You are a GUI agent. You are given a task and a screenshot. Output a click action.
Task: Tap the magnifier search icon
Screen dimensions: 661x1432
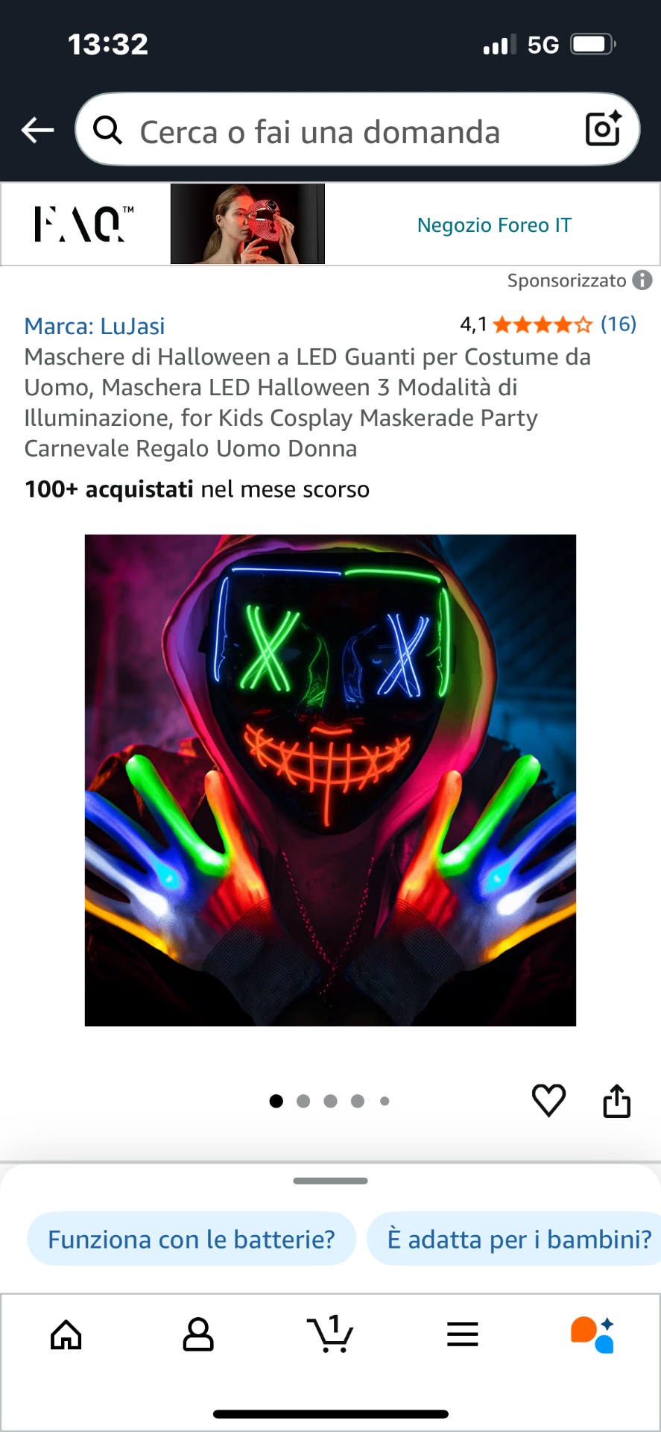click(x=108, y=130)
